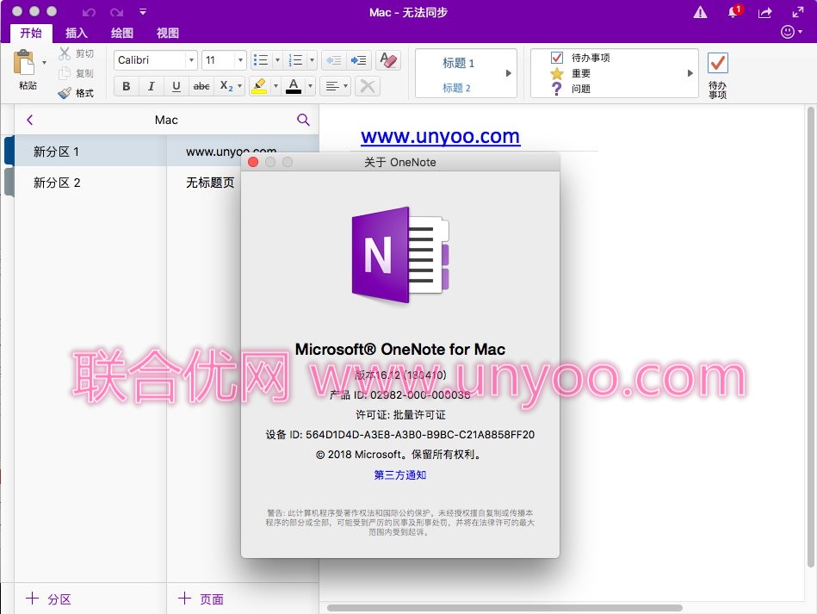This screenshot has width=817, height=614.
Task: Open font color dropdown arrow
Action: 310,86
